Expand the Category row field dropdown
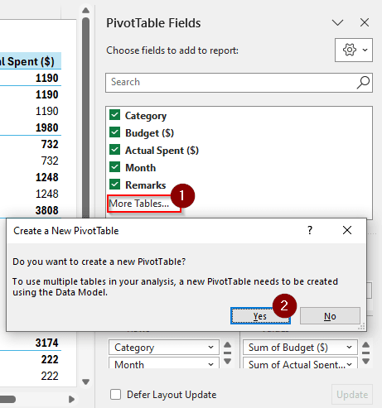 click(x=210, y=348)
